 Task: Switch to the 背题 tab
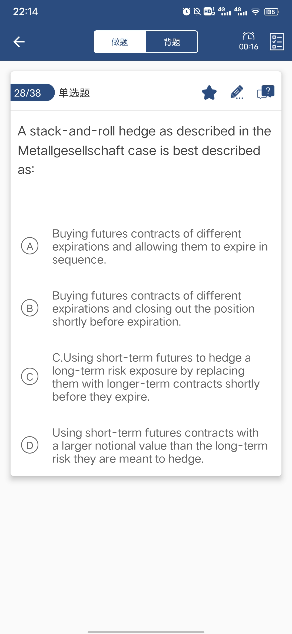(x=172, y=42)
